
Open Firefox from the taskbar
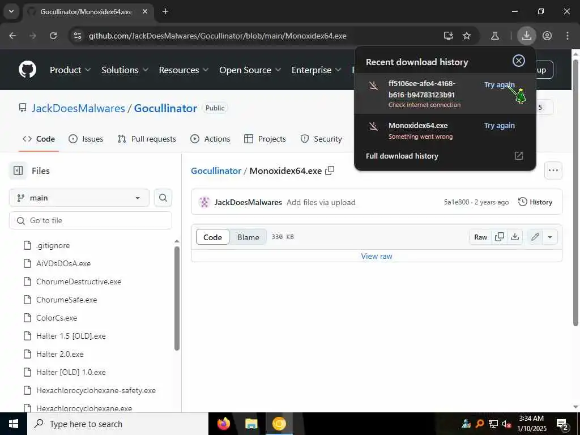pos(224,424)
